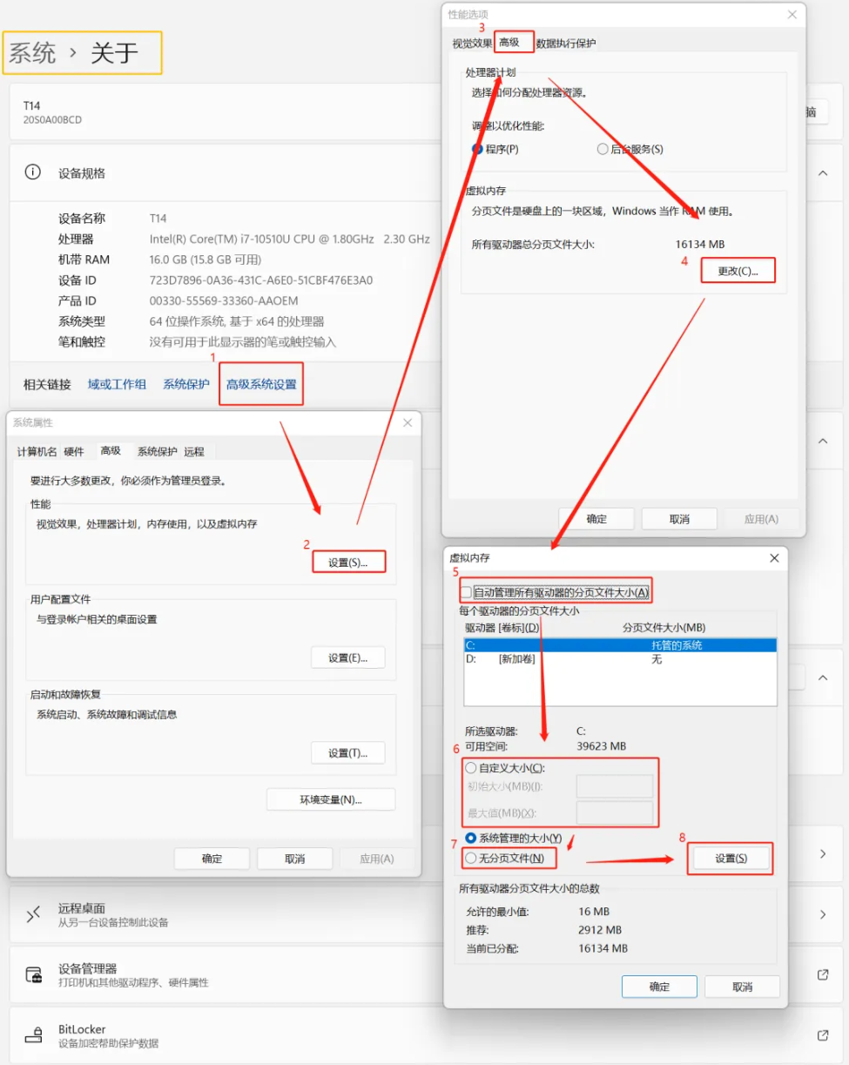Collapse the 设备规格 section chevron
Screen dimensions: 849x1065
click(x=822, y=172)
